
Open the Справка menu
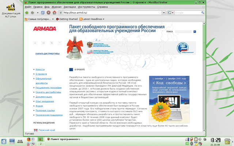coord(102,7)
